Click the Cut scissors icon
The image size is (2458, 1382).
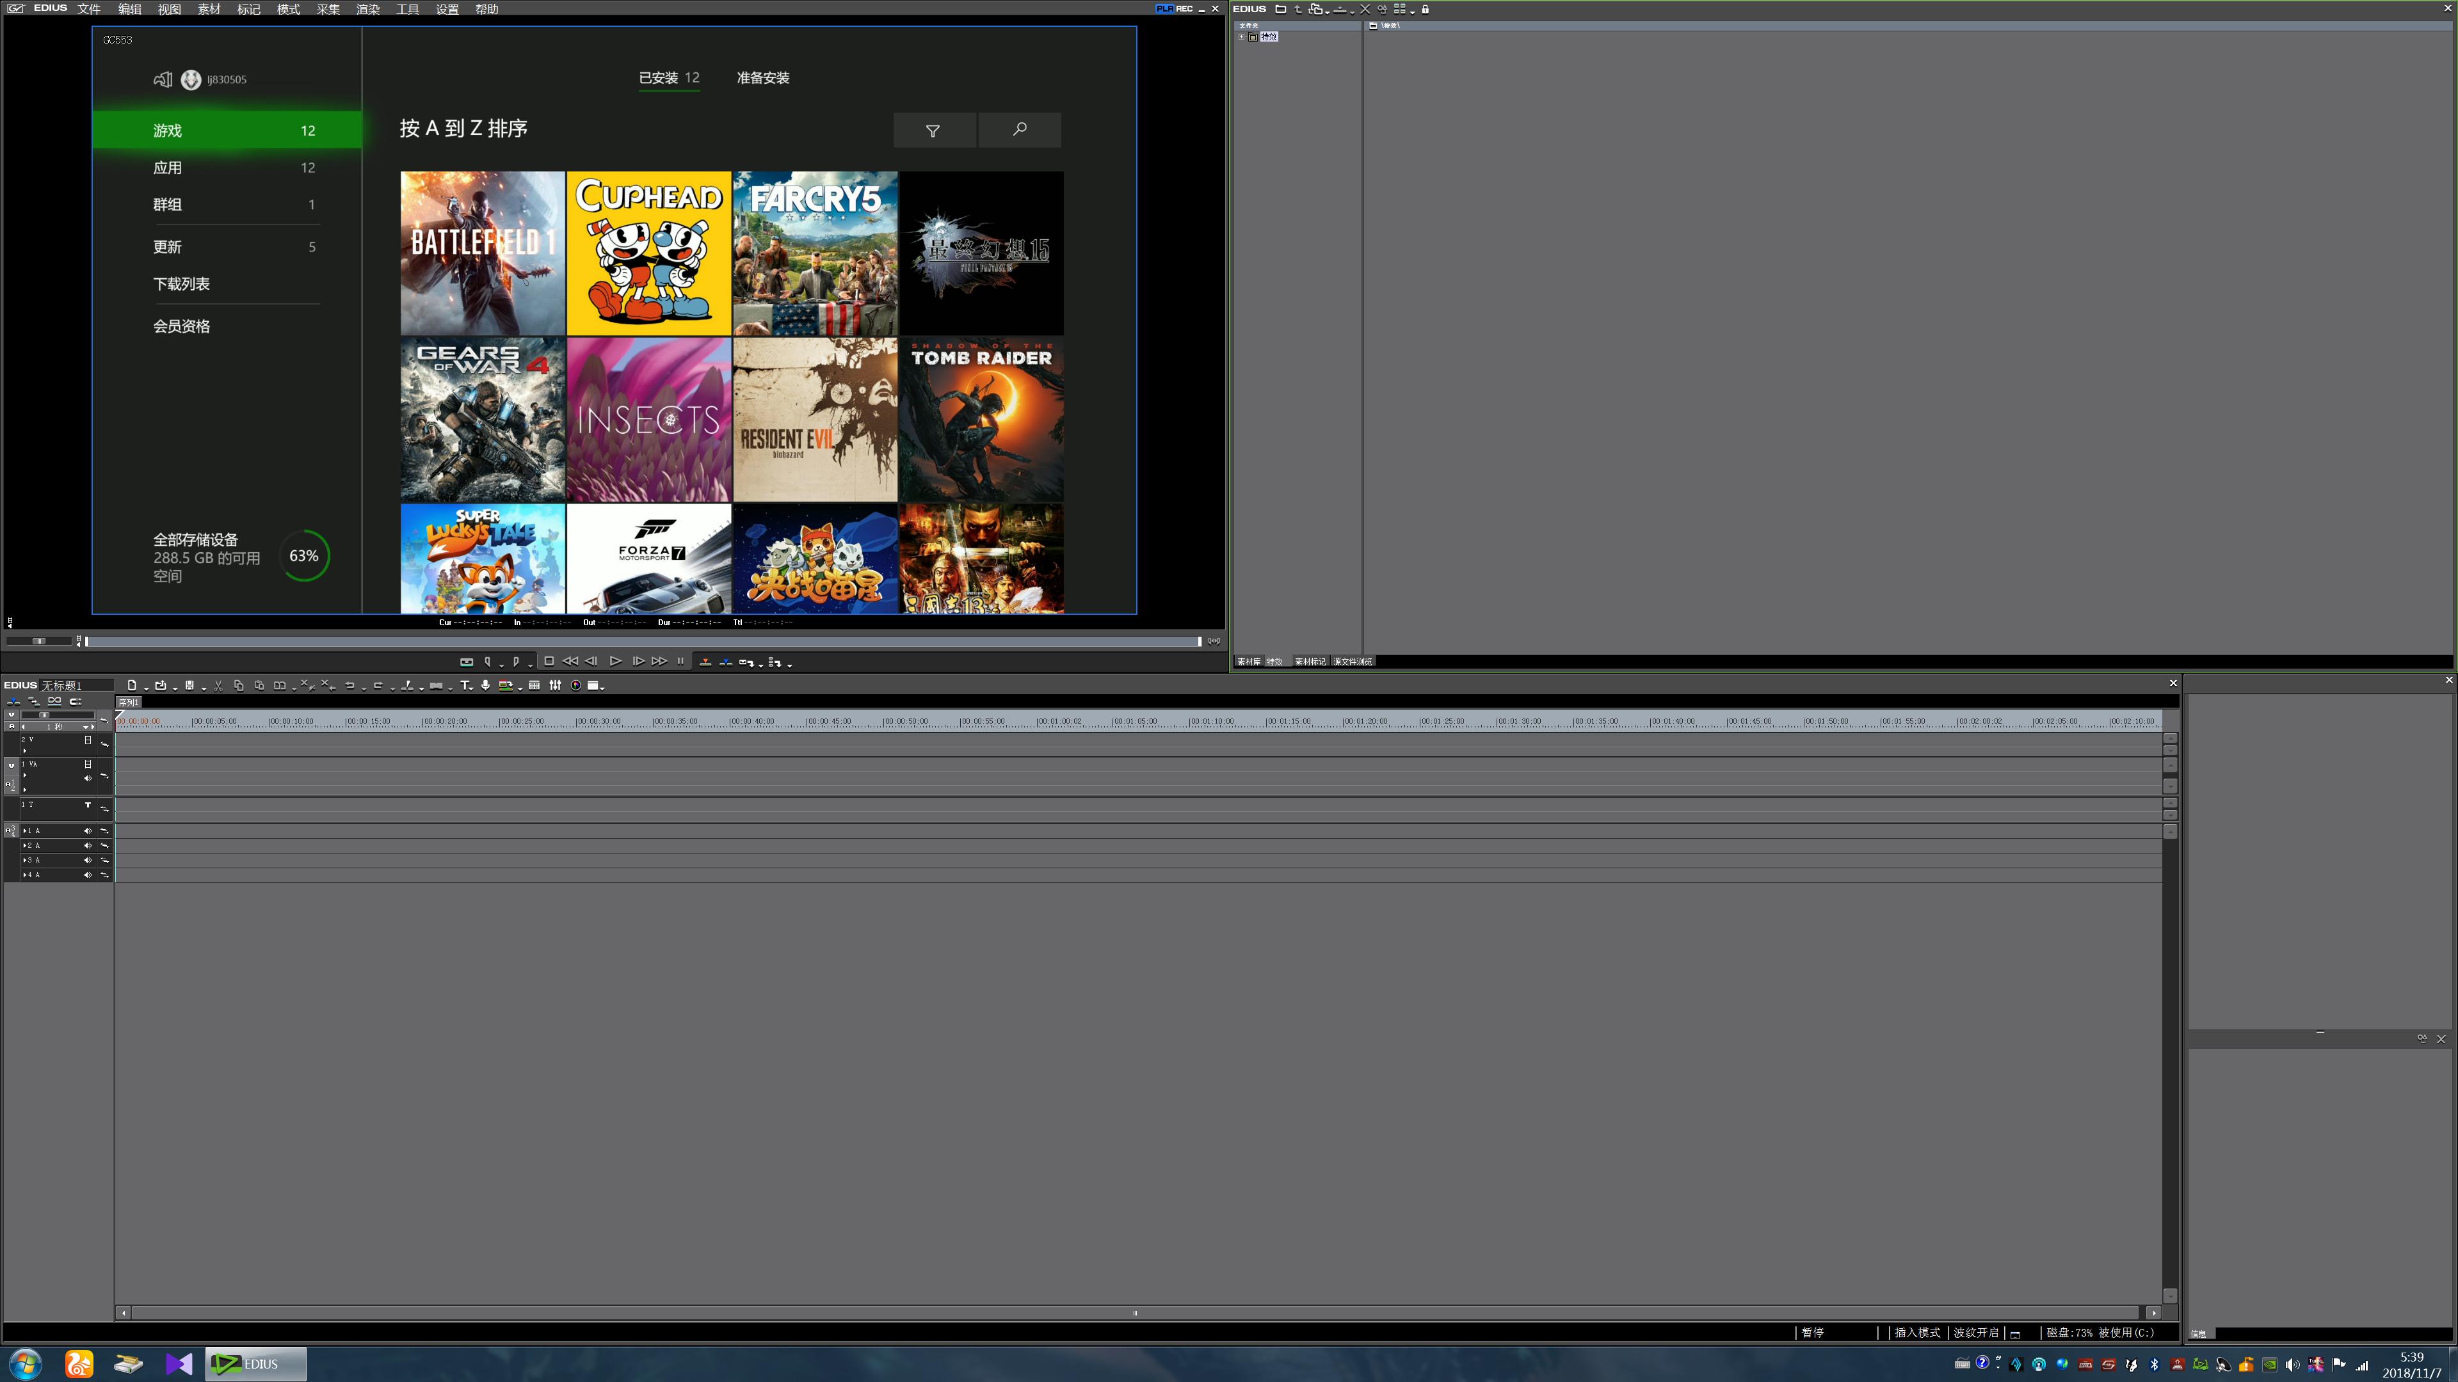coord(218,685)
